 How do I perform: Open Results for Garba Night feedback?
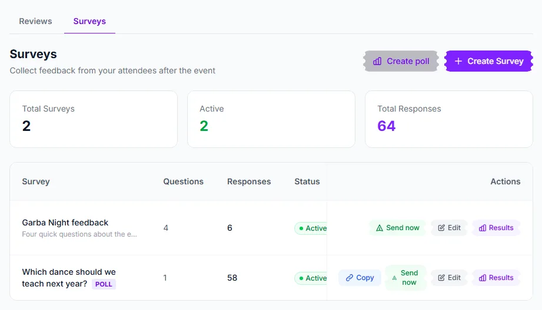pyautogui.click(x=496, y=228)
